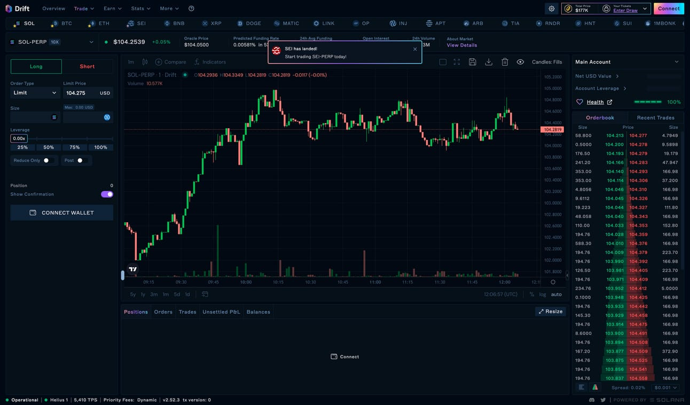
Task: Select Short order side
Action: click(88, 66)
